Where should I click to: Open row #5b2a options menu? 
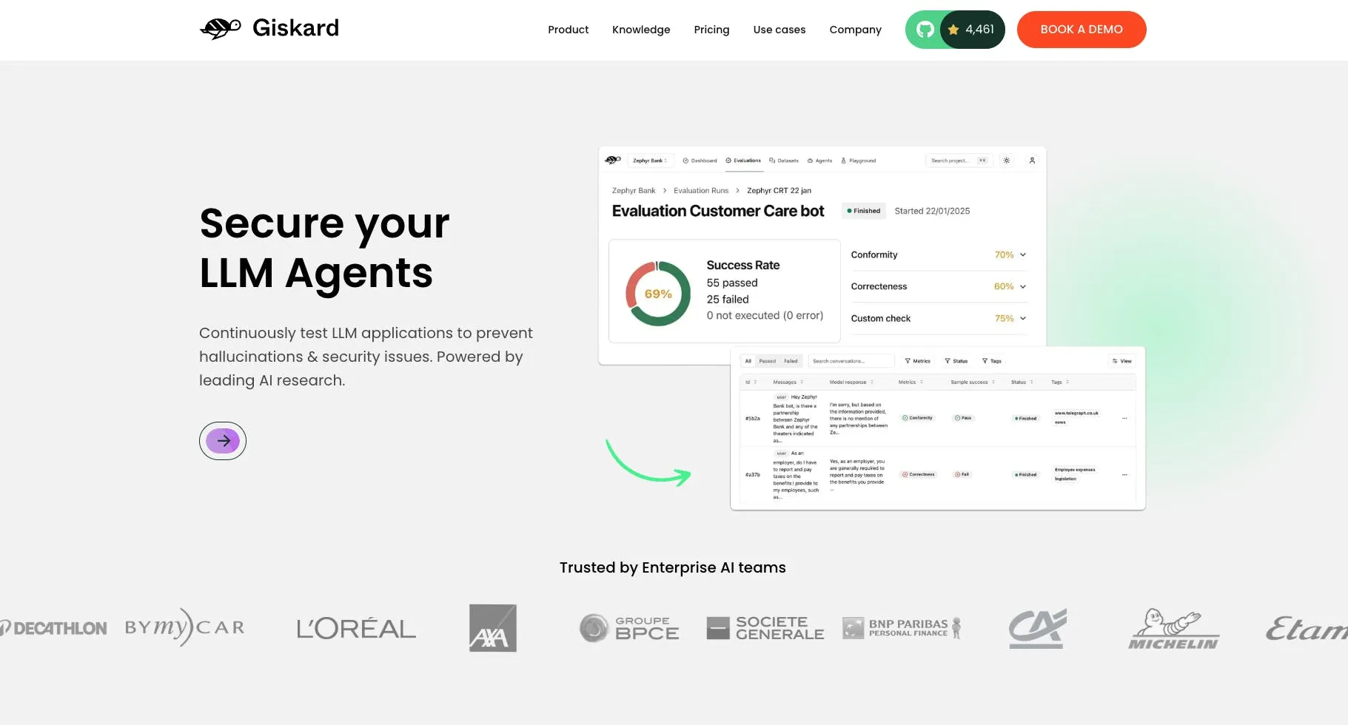click(1124, 418)
